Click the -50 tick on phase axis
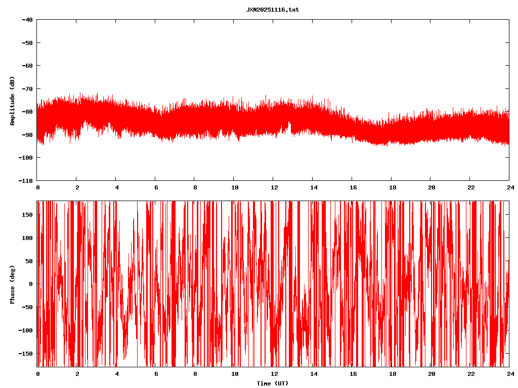Screen dimensions: 518x388 point(27,307)
